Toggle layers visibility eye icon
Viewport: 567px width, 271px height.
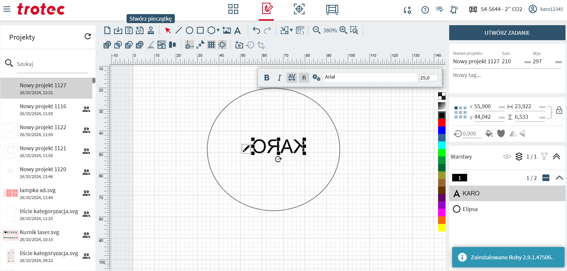507,156
